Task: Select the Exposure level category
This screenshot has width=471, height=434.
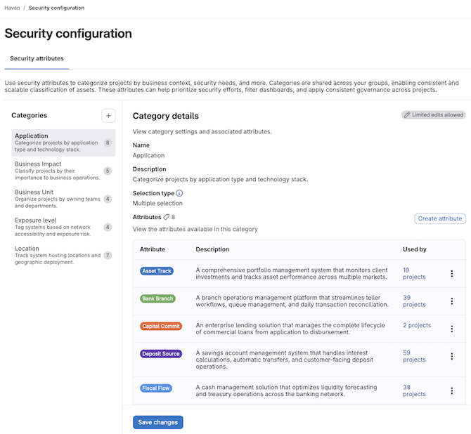Action: [58, 227]
